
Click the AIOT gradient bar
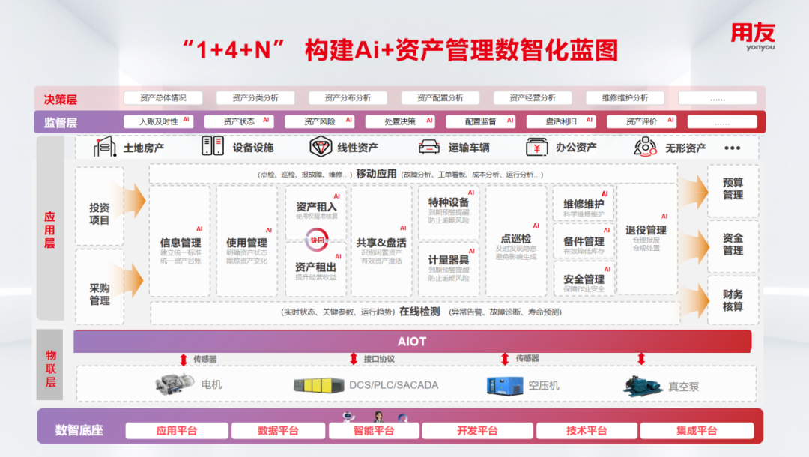(x=412, y=342)
